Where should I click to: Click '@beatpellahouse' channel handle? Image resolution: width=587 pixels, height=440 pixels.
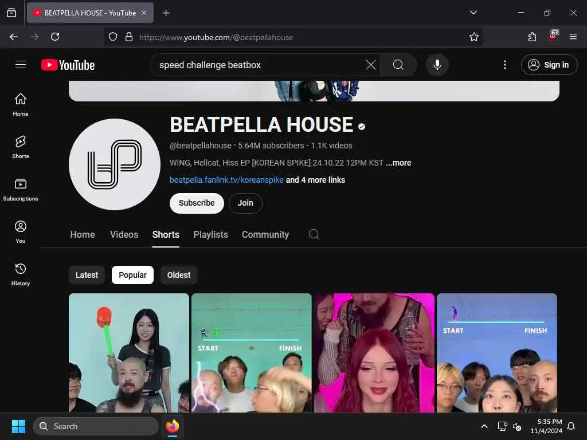(x=201, y=146)
